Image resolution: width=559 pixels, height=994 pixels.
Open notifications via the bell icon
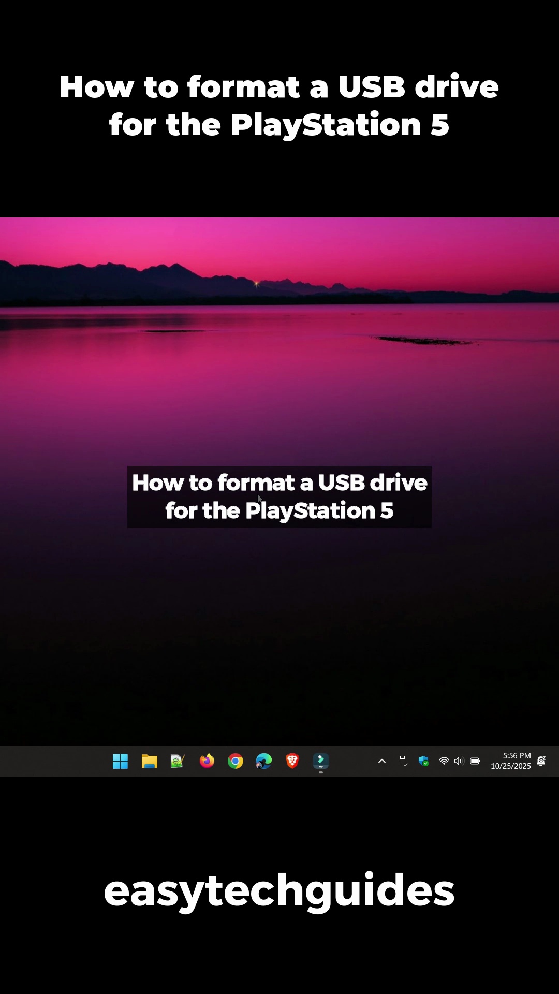point(541,761)
